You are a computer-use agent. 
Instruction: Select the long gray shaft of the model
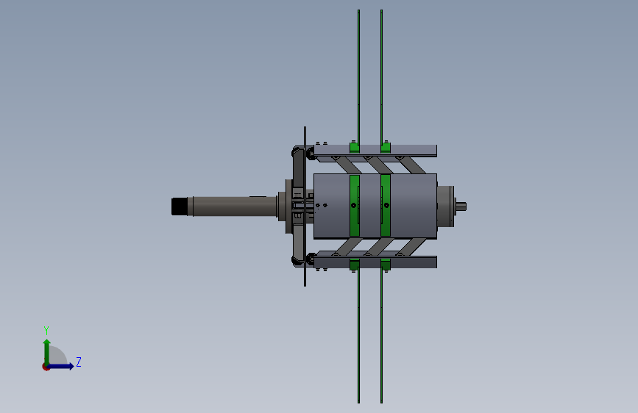[234, 206]
